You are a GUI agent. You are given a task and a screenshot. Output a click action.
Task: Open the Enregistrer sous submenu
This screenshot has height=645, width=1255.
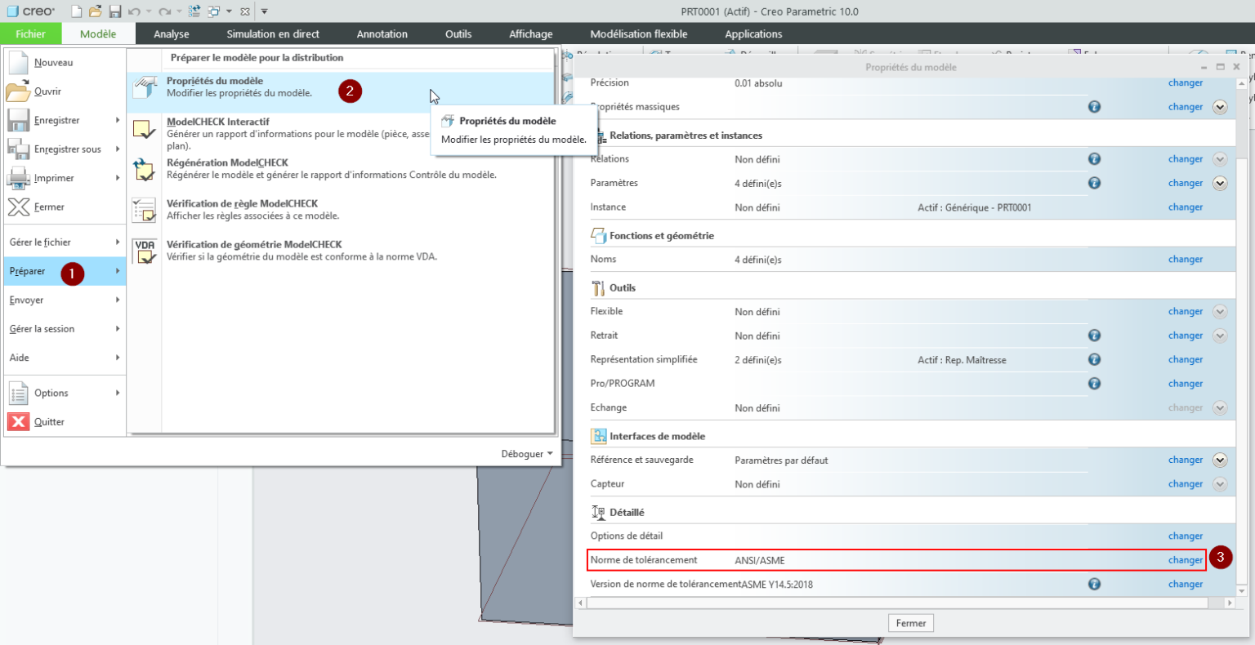coord(65,149)
